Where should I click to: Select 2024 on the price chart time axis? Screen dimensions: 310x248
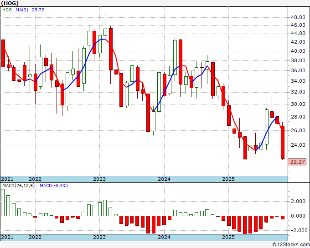tap(164, 179)
